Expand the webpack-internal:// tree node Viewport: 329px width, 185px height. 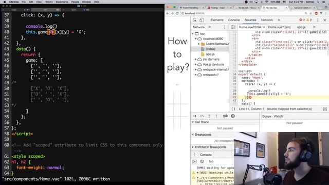coord(195,69)
